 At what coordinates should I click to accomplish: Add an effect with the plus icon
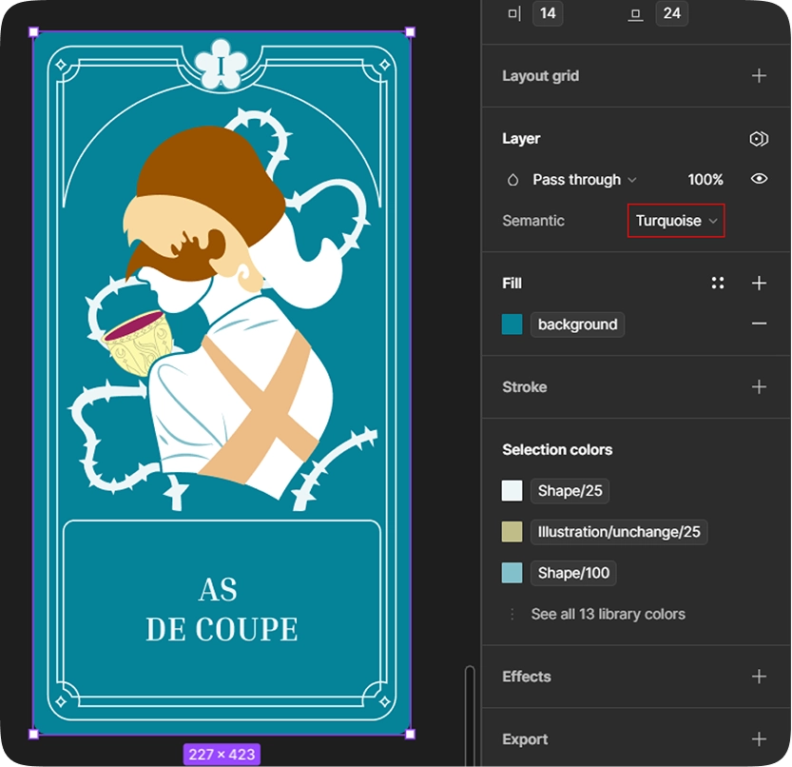pos(759,677)
